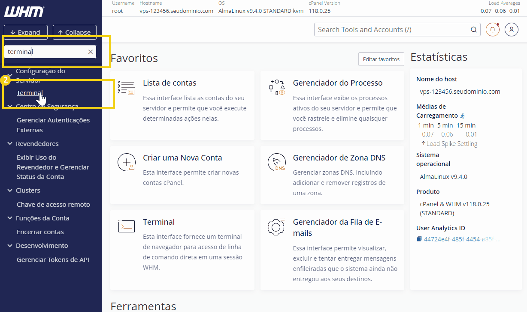Click the arrow before Load Spike Settling

[424, 144]
